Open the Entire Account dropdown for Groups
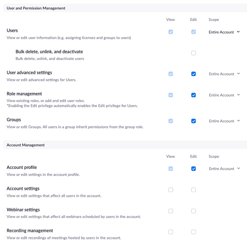This screenshot has width=247, height=245. point(224,121)
